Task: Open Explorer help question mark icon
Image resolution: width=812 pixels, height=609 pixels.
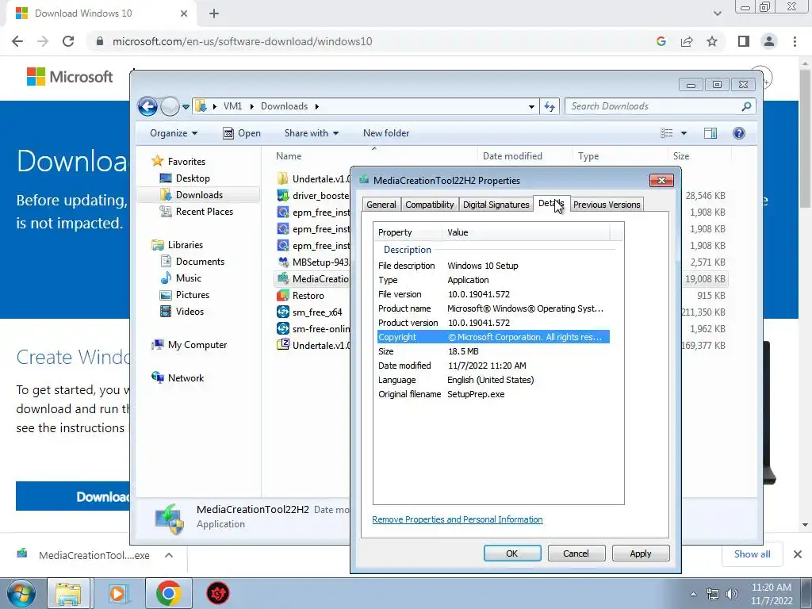Action: pos(739,133)
